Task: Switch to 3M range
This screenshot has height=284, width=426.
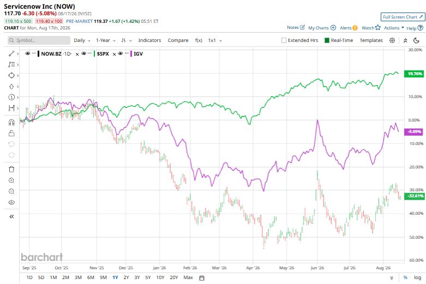Action: [78, 277]
